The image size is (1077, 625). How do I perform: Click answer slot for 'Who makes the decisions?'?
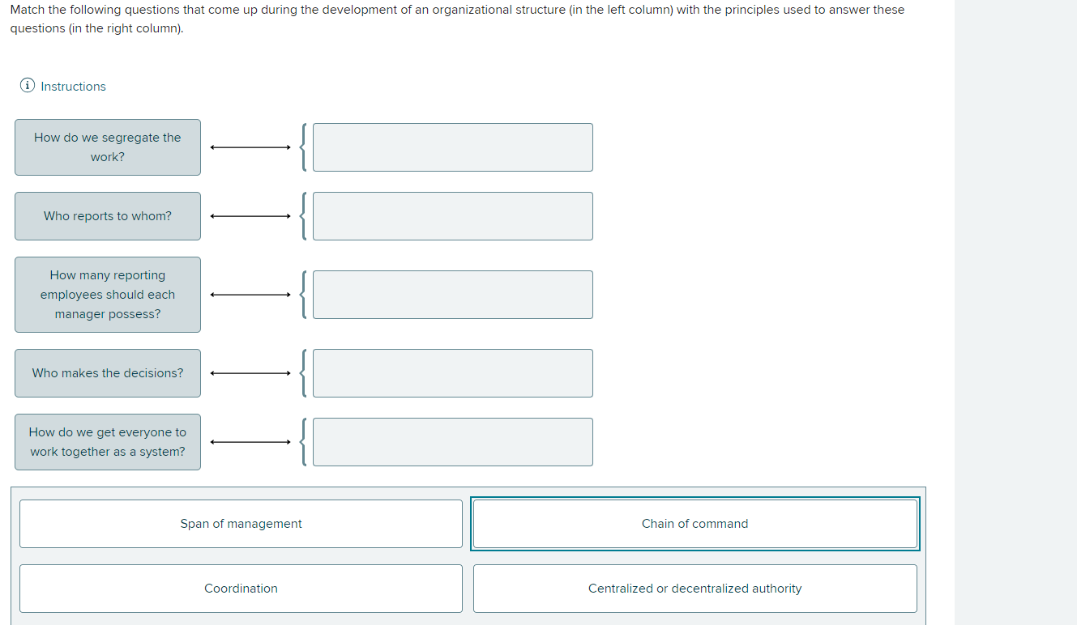tap(452, 373)
